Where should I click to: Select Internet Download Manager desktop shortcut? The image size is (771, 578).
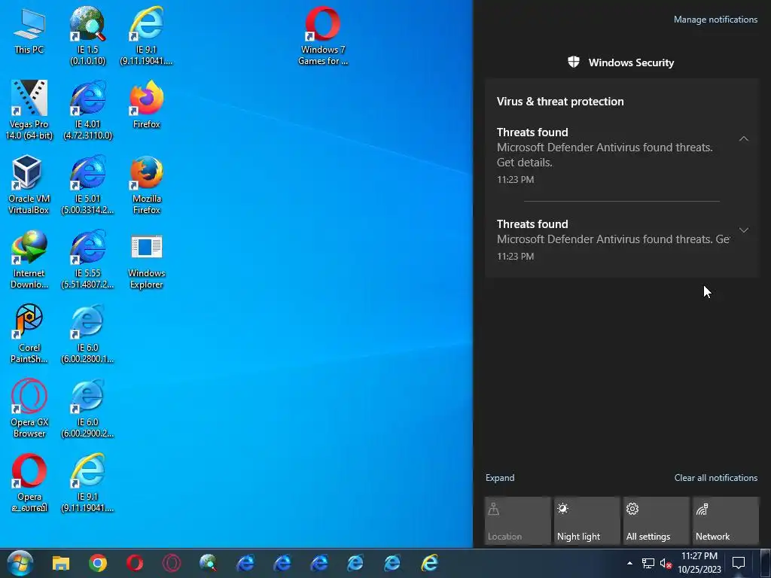point(29,260)
